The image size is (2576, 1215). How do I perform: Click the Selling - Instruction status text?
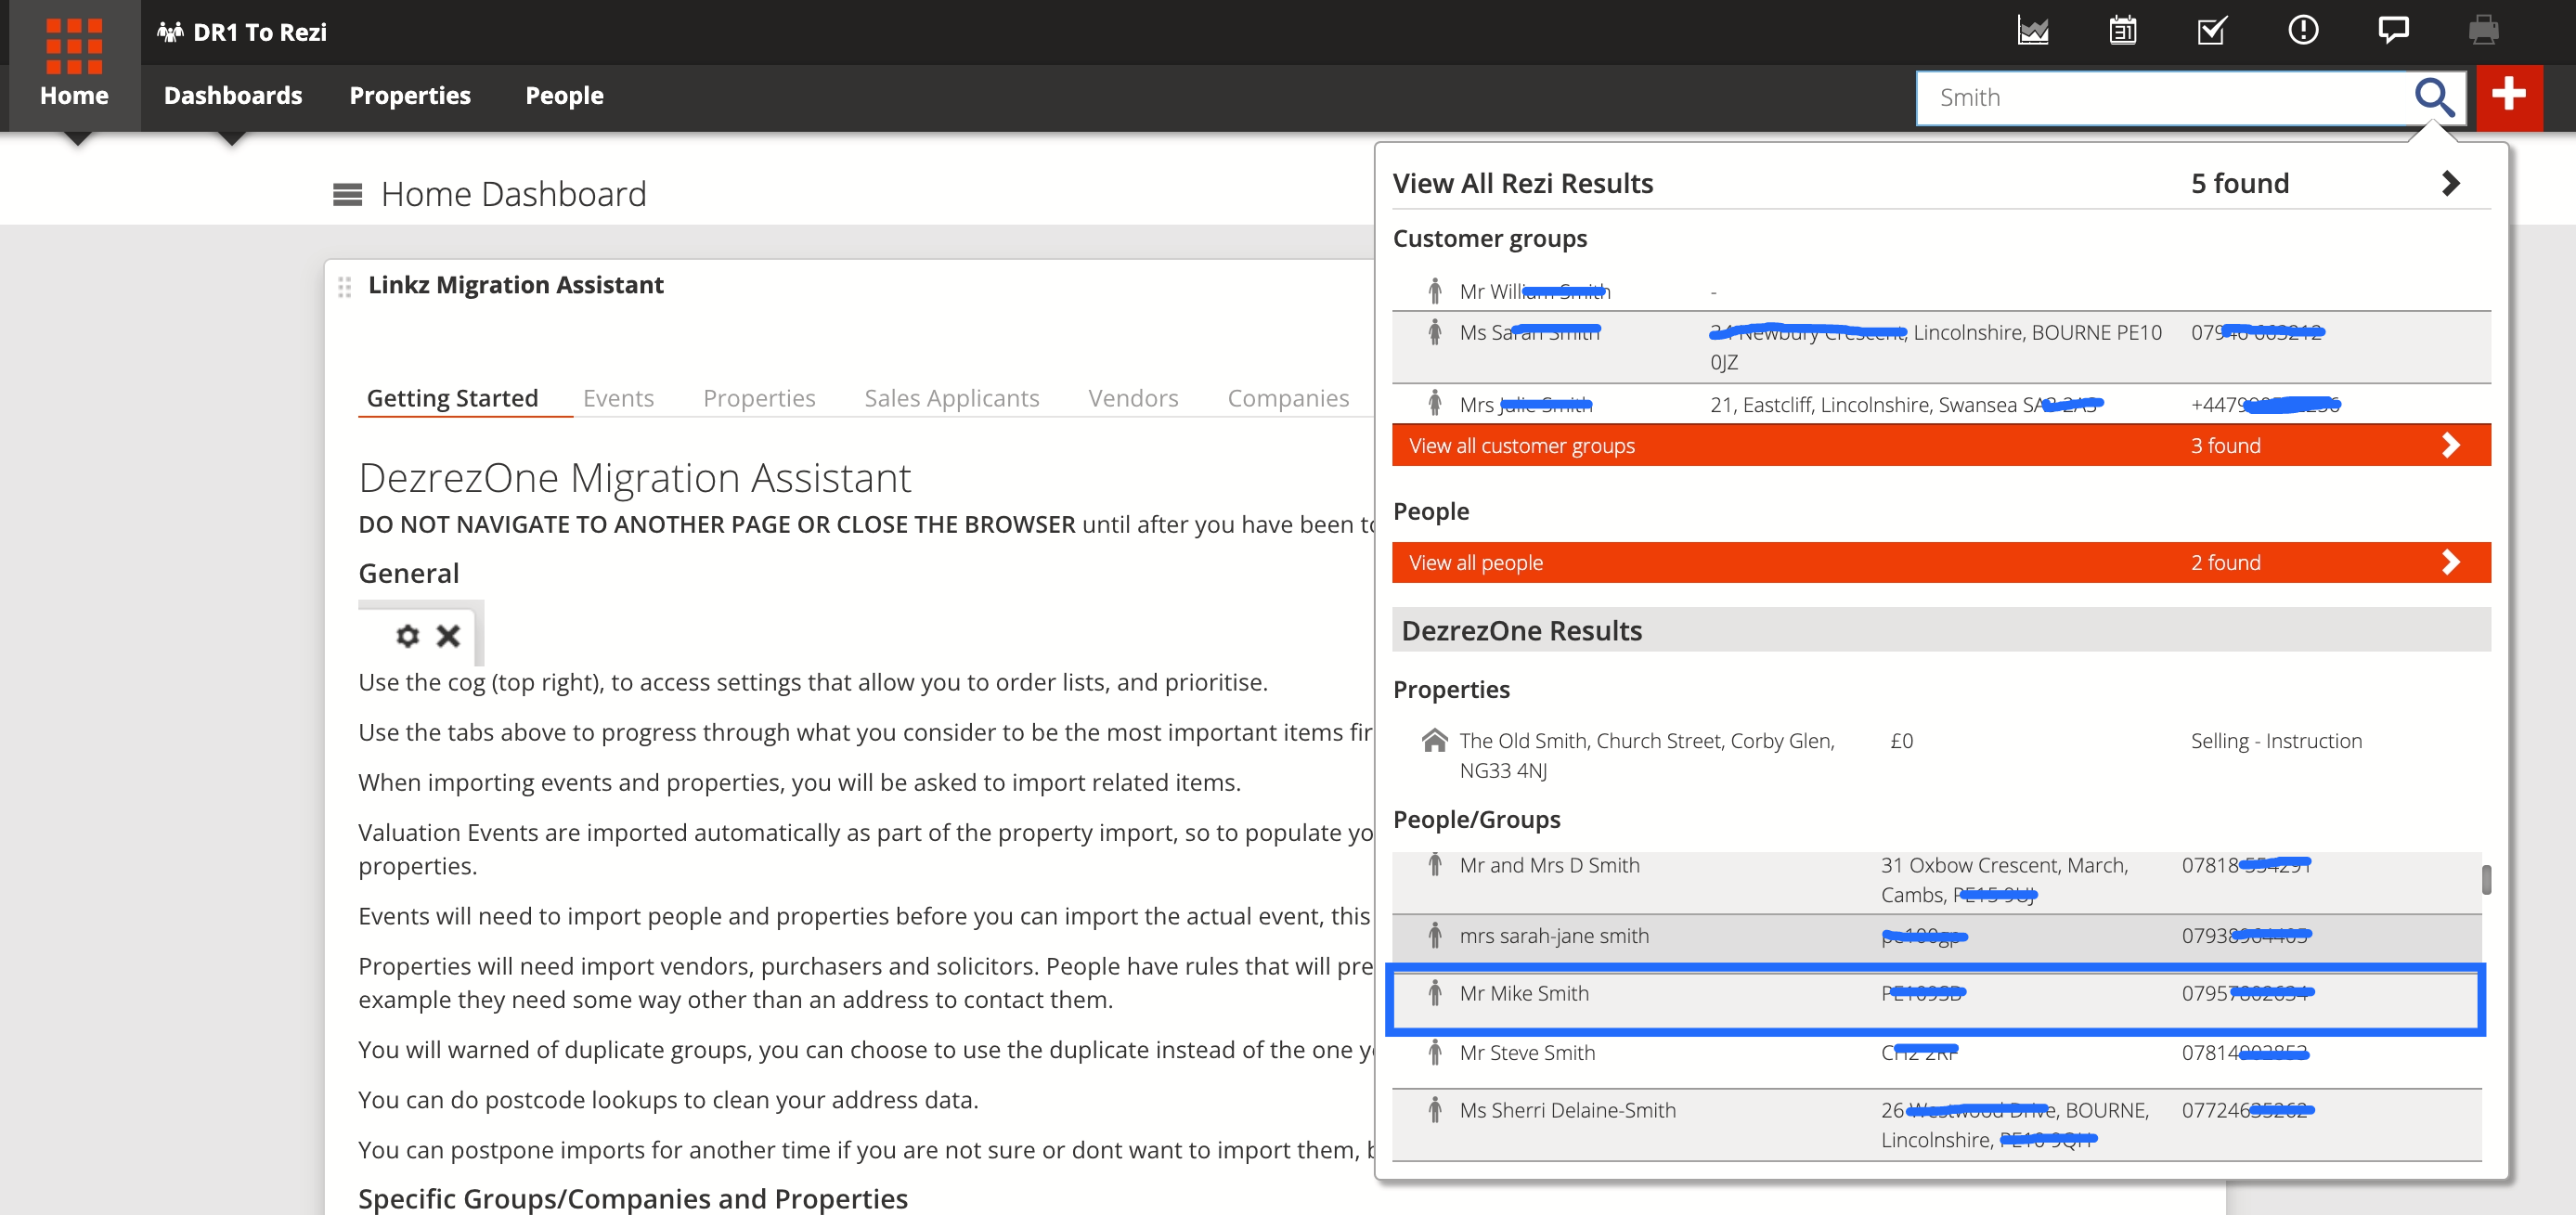pos(2276,740)
